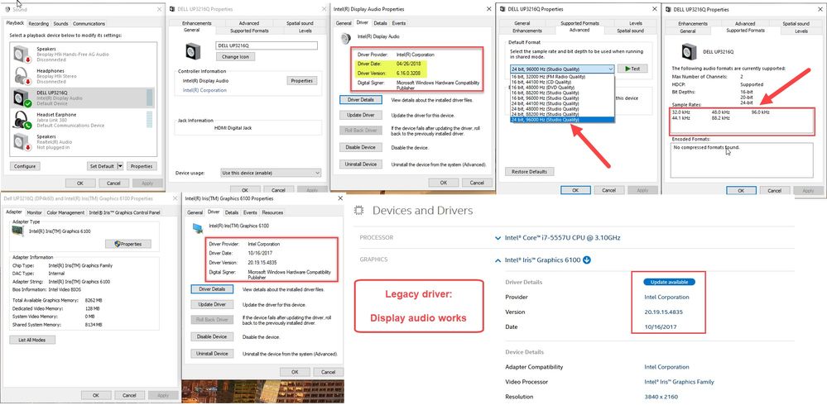Click the Restore Defaults button
827x405 pixels.
529,172
